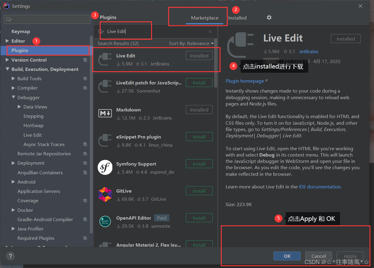374x268 pixels.
Task: Select the Markdown plugin icon
Action: [x=105, y=113]
